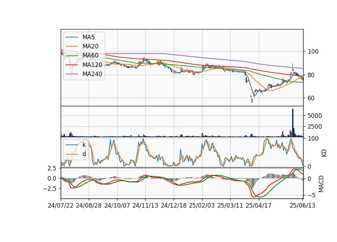
Task: Click the MA60 legend label
Action: click(90, 55)
